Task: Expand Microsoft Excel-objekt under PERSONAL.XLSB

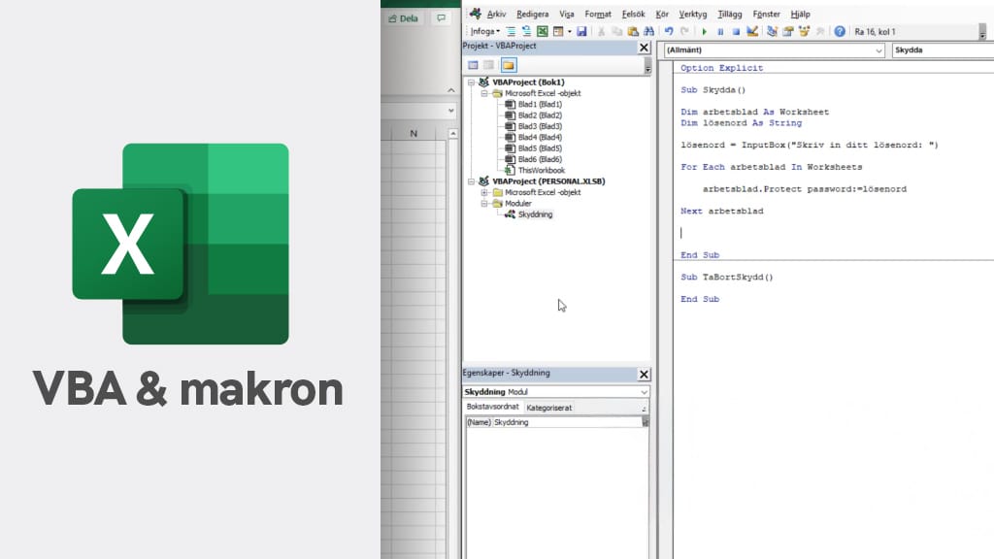Action: click(483, 191)
